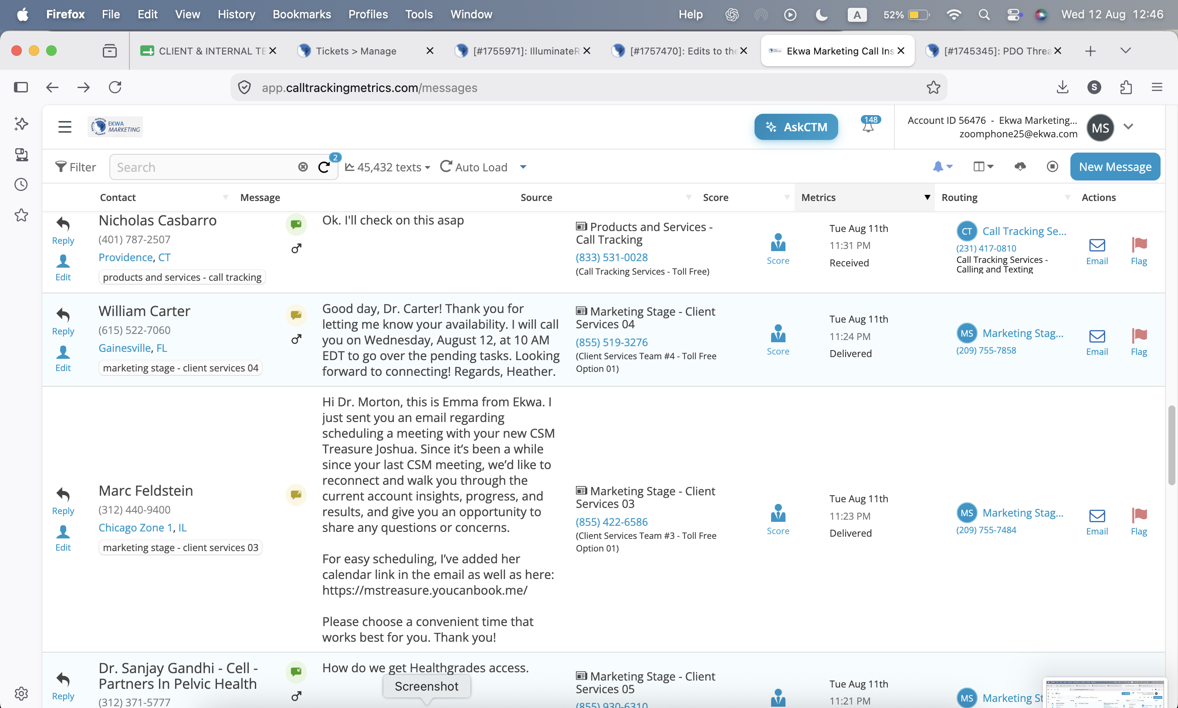
Task: Flag the William Carter message
Action: 1139,342
